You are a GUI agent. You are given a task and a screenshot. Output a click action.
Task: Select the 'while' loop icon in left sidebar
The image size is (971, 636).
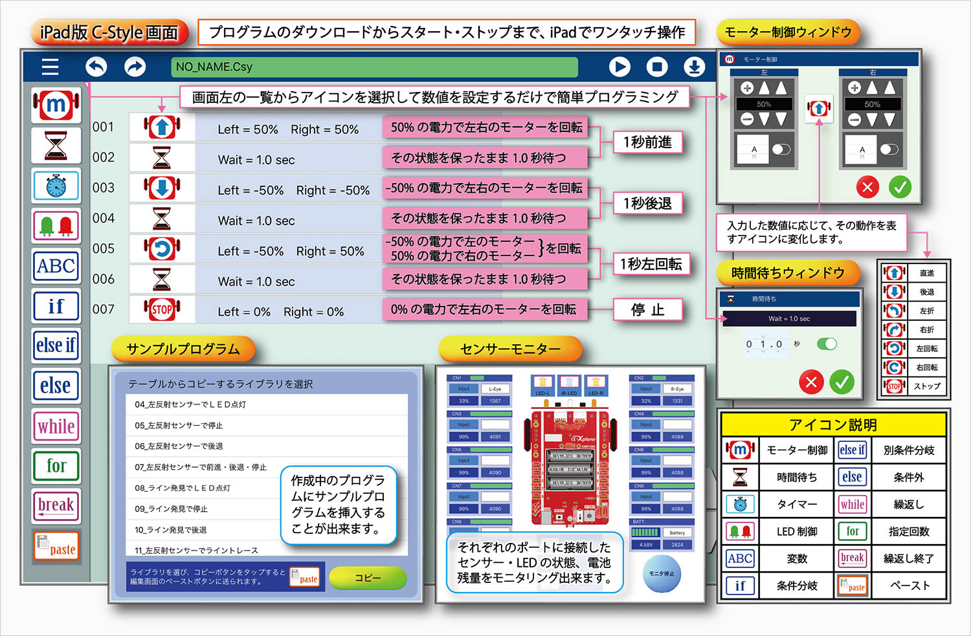coord(56,426)
